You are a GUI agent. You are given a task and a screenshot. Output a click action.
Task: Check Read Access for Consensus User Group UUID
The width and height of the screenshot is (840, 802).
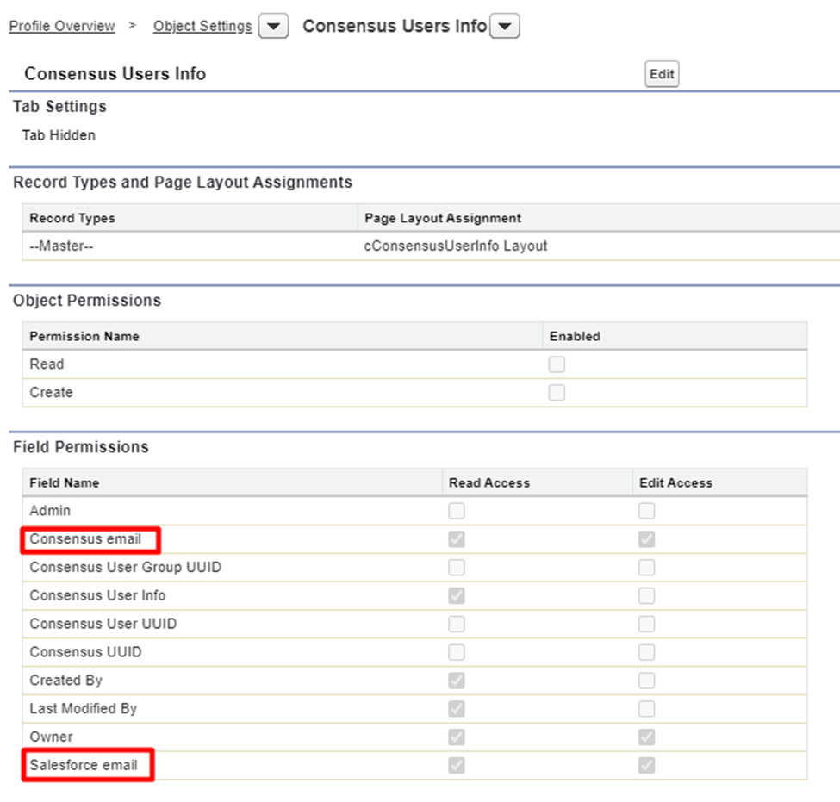coord(457,568)
